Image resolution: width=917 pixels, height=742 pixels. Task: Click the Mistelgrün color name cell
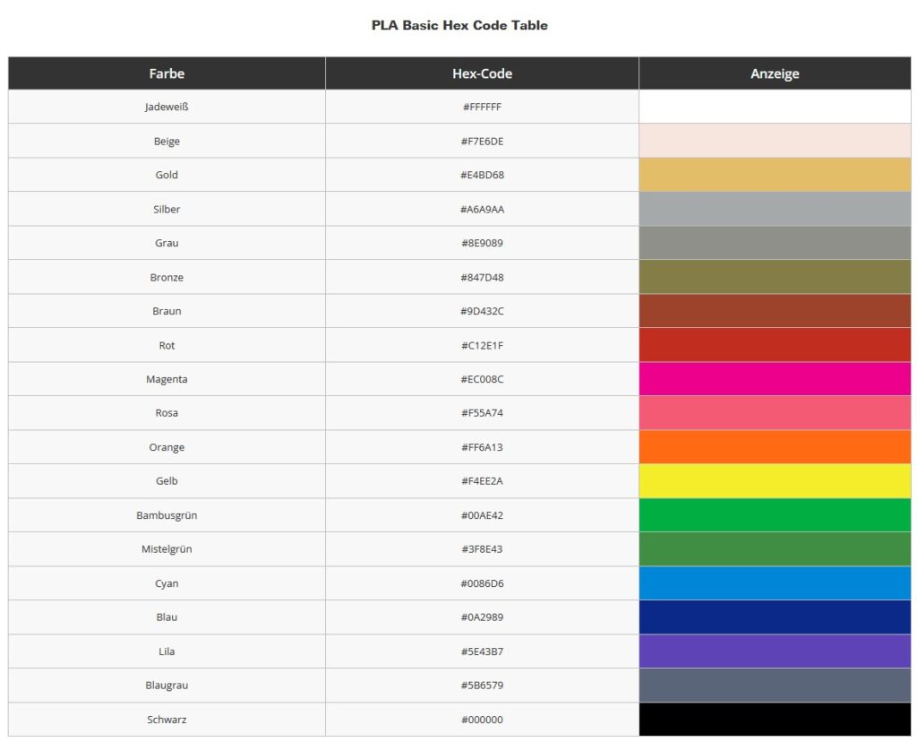[167, 549]
